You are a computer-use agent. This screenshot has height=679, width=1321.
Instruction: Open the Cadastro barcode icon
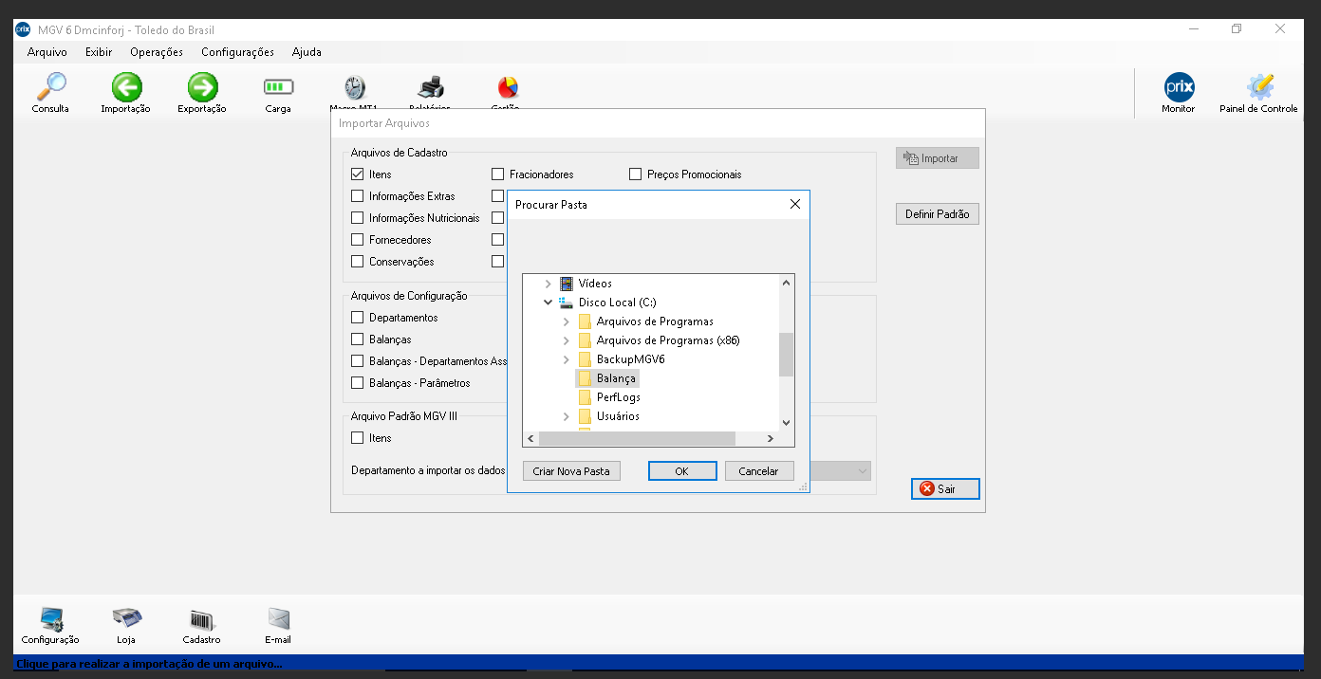[x=202, y=620]
